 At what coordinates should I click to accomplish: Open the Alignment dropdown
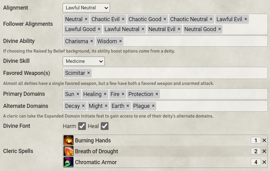point(86,8)
